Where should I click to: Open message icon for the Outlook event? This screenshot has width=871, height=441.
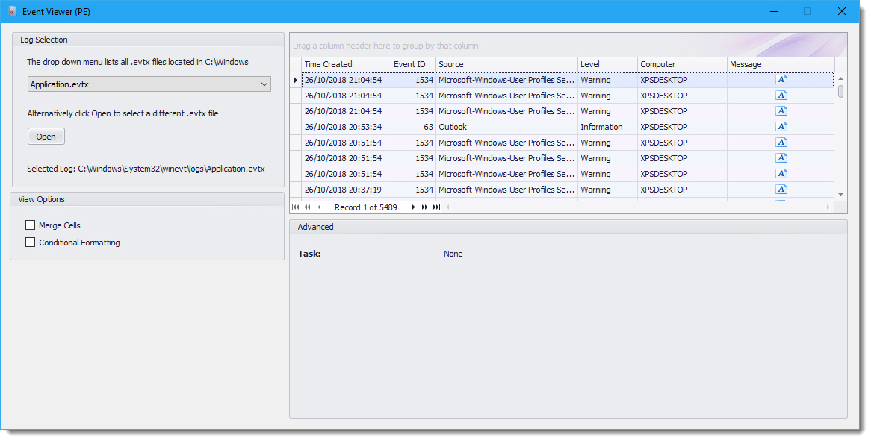point(781,127)
